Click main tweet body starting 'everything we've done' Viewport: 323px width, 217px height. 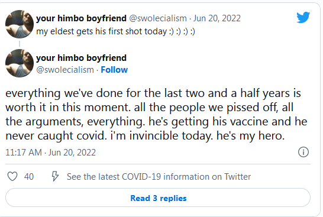tap(157, 115)
